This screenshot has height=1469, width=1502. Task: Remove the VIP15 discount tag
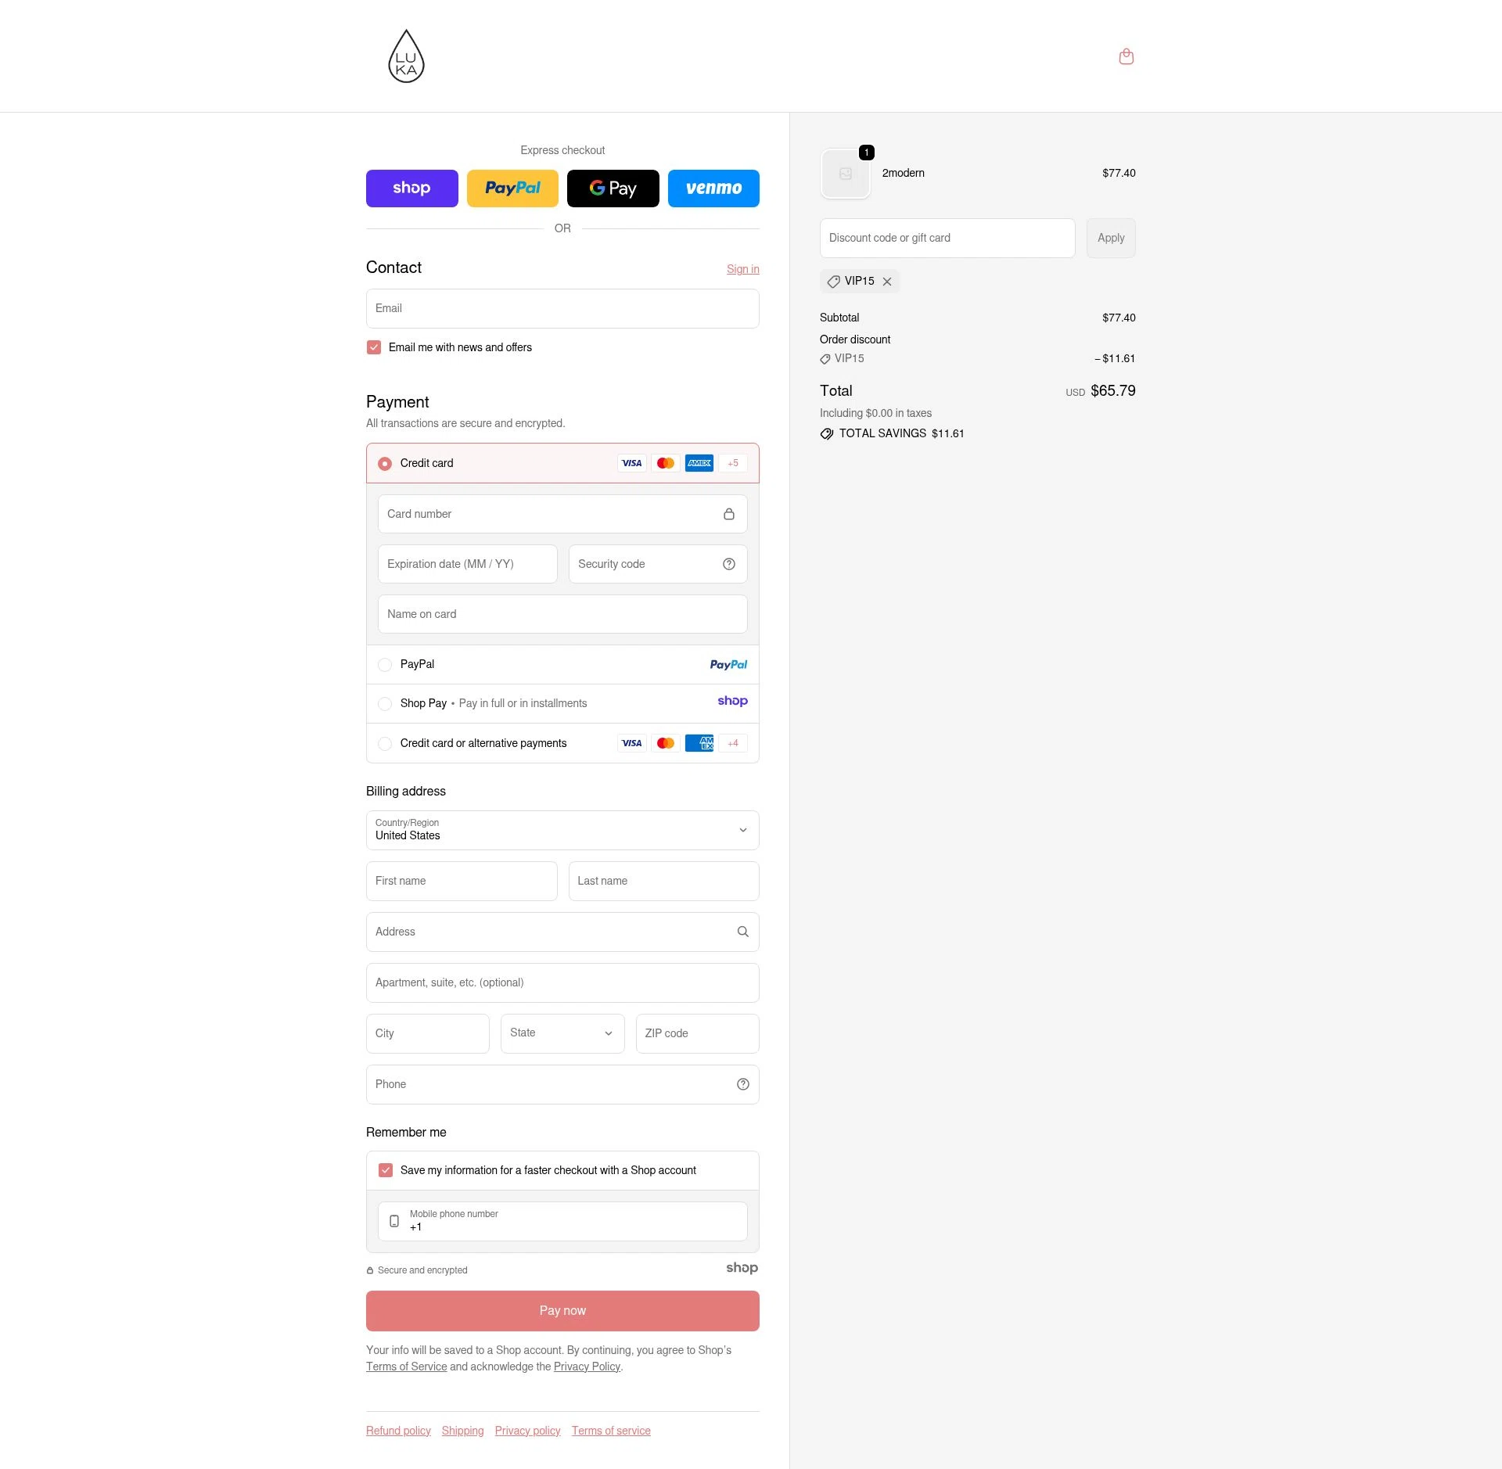887,281
